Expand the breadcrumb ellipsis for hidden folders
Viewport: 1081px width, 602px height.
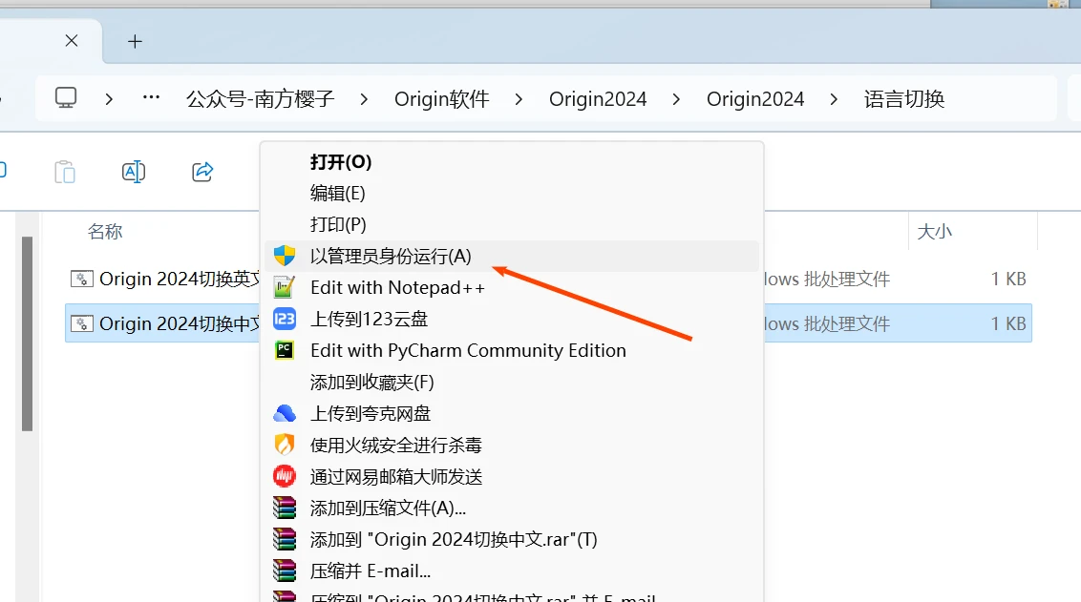click(x=151, y=98)
